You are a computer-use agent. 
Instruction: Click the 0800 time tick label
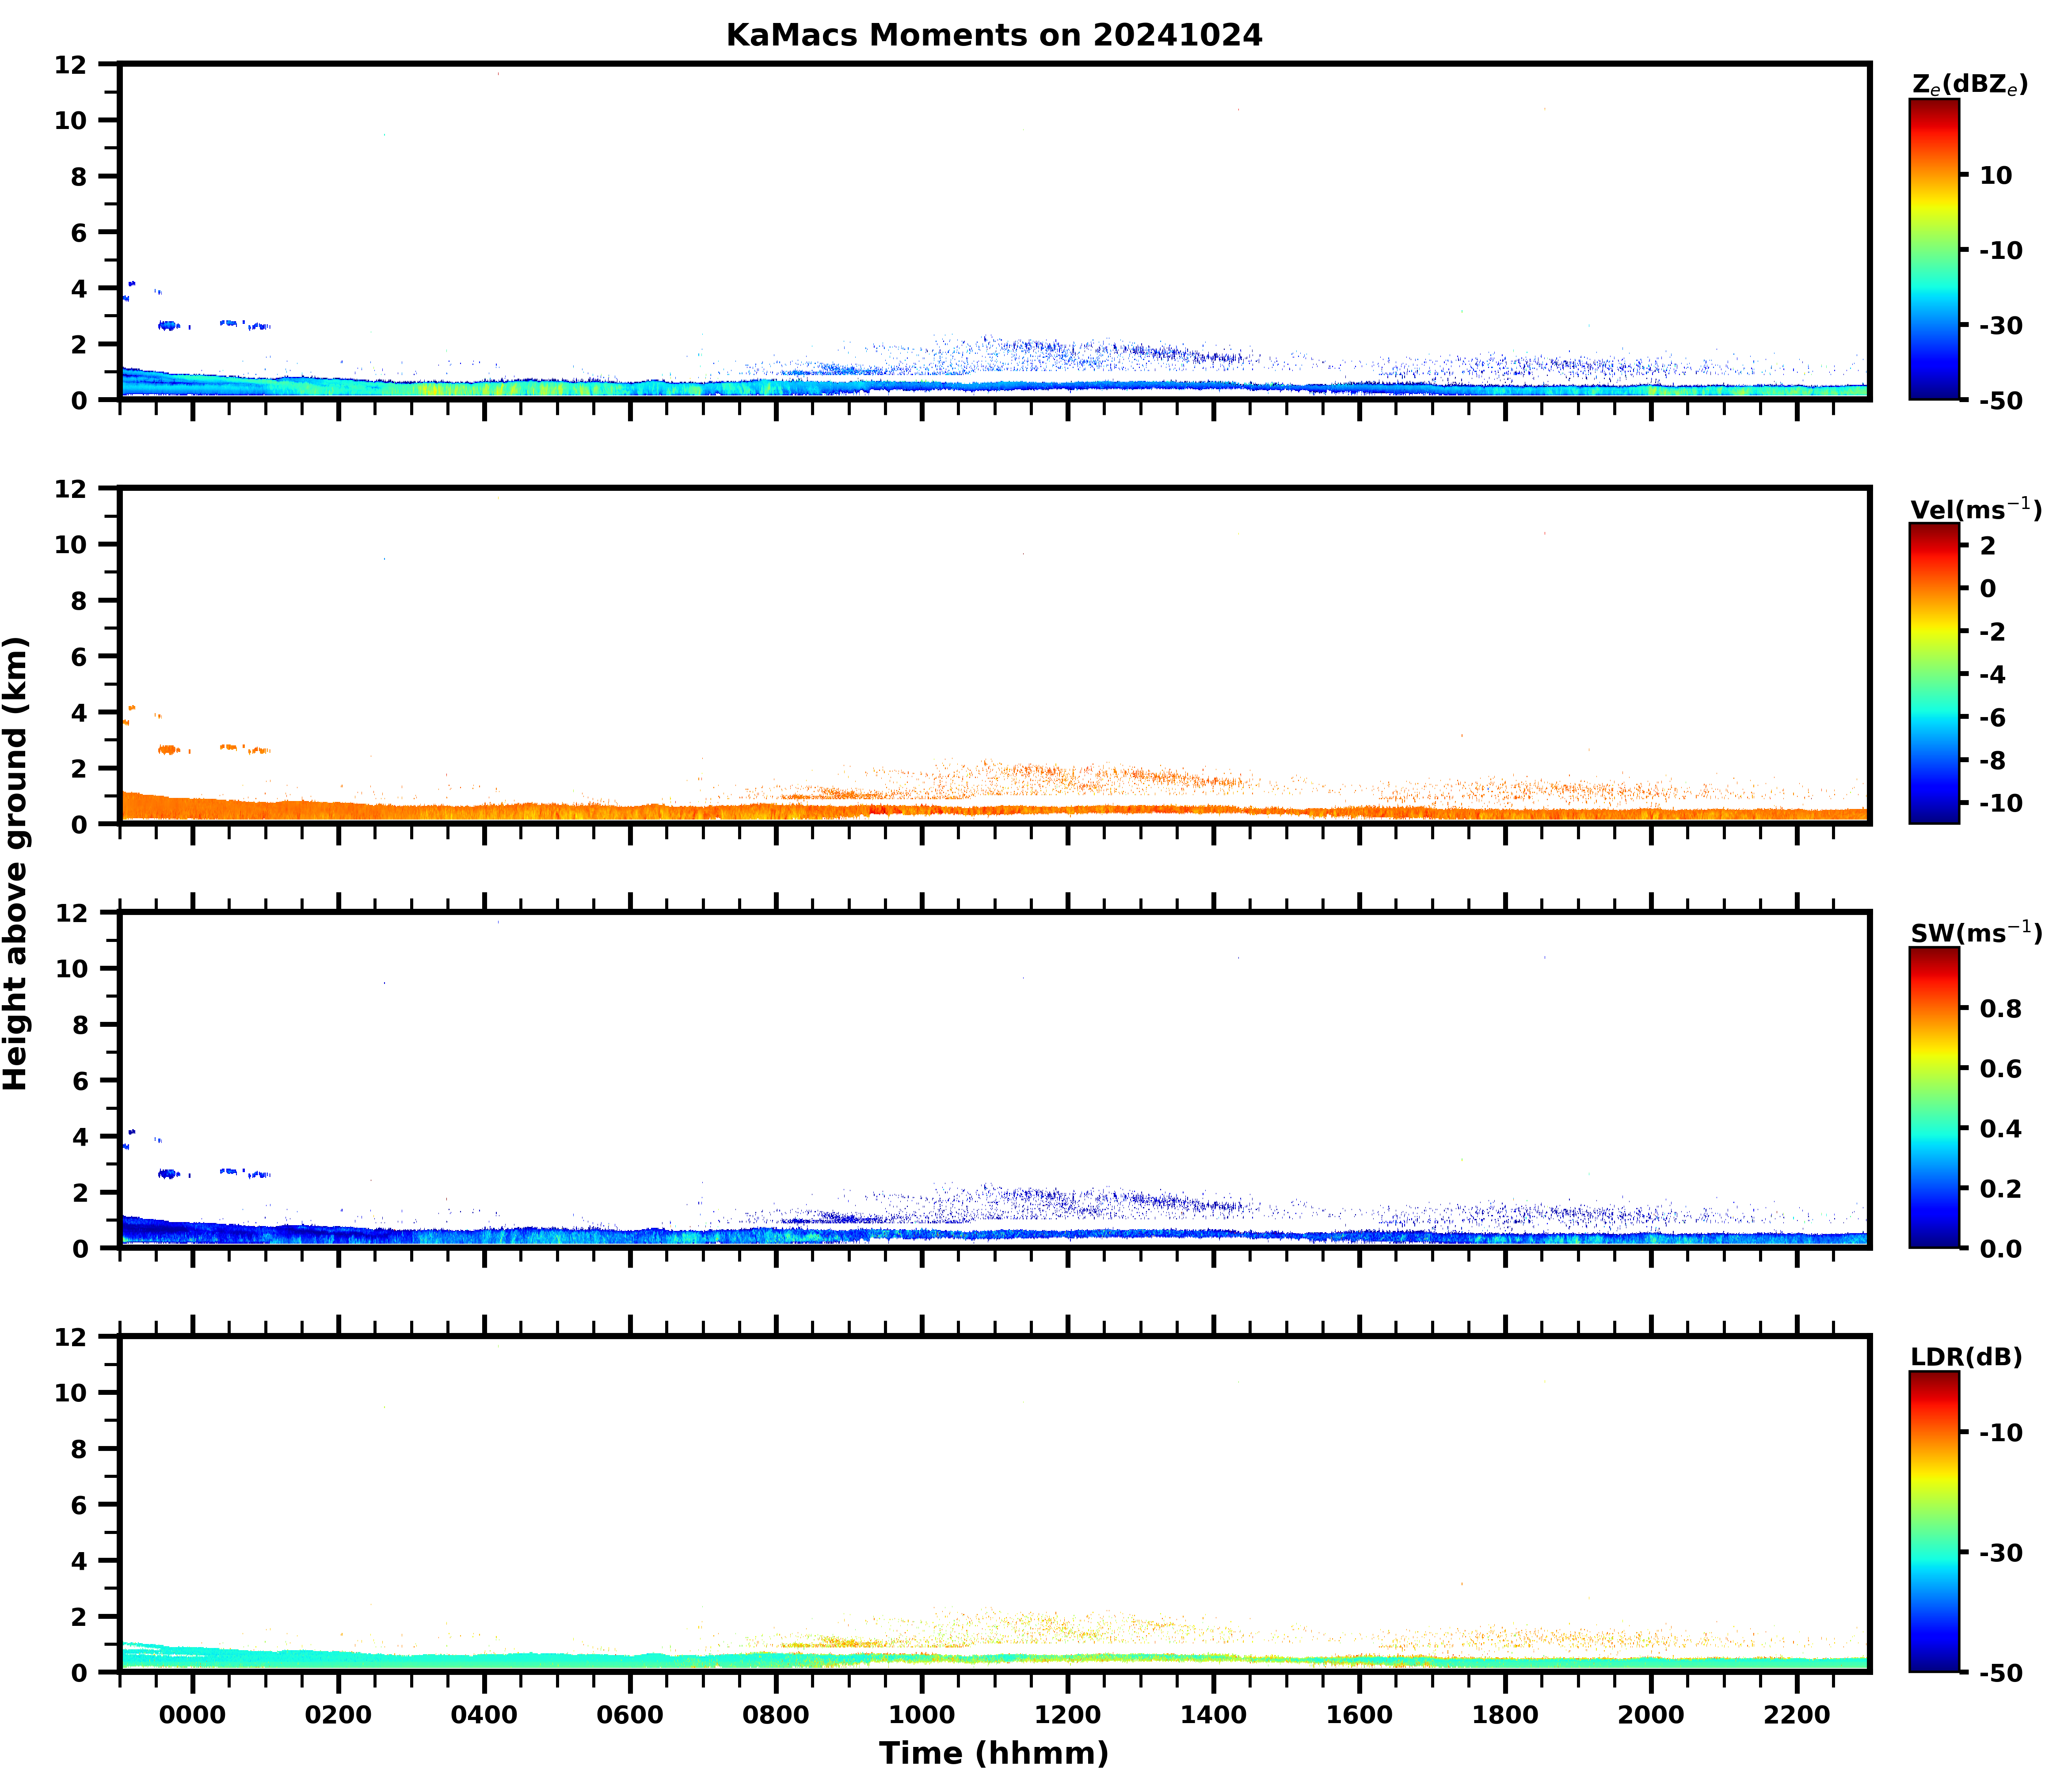pos(775,1715)
